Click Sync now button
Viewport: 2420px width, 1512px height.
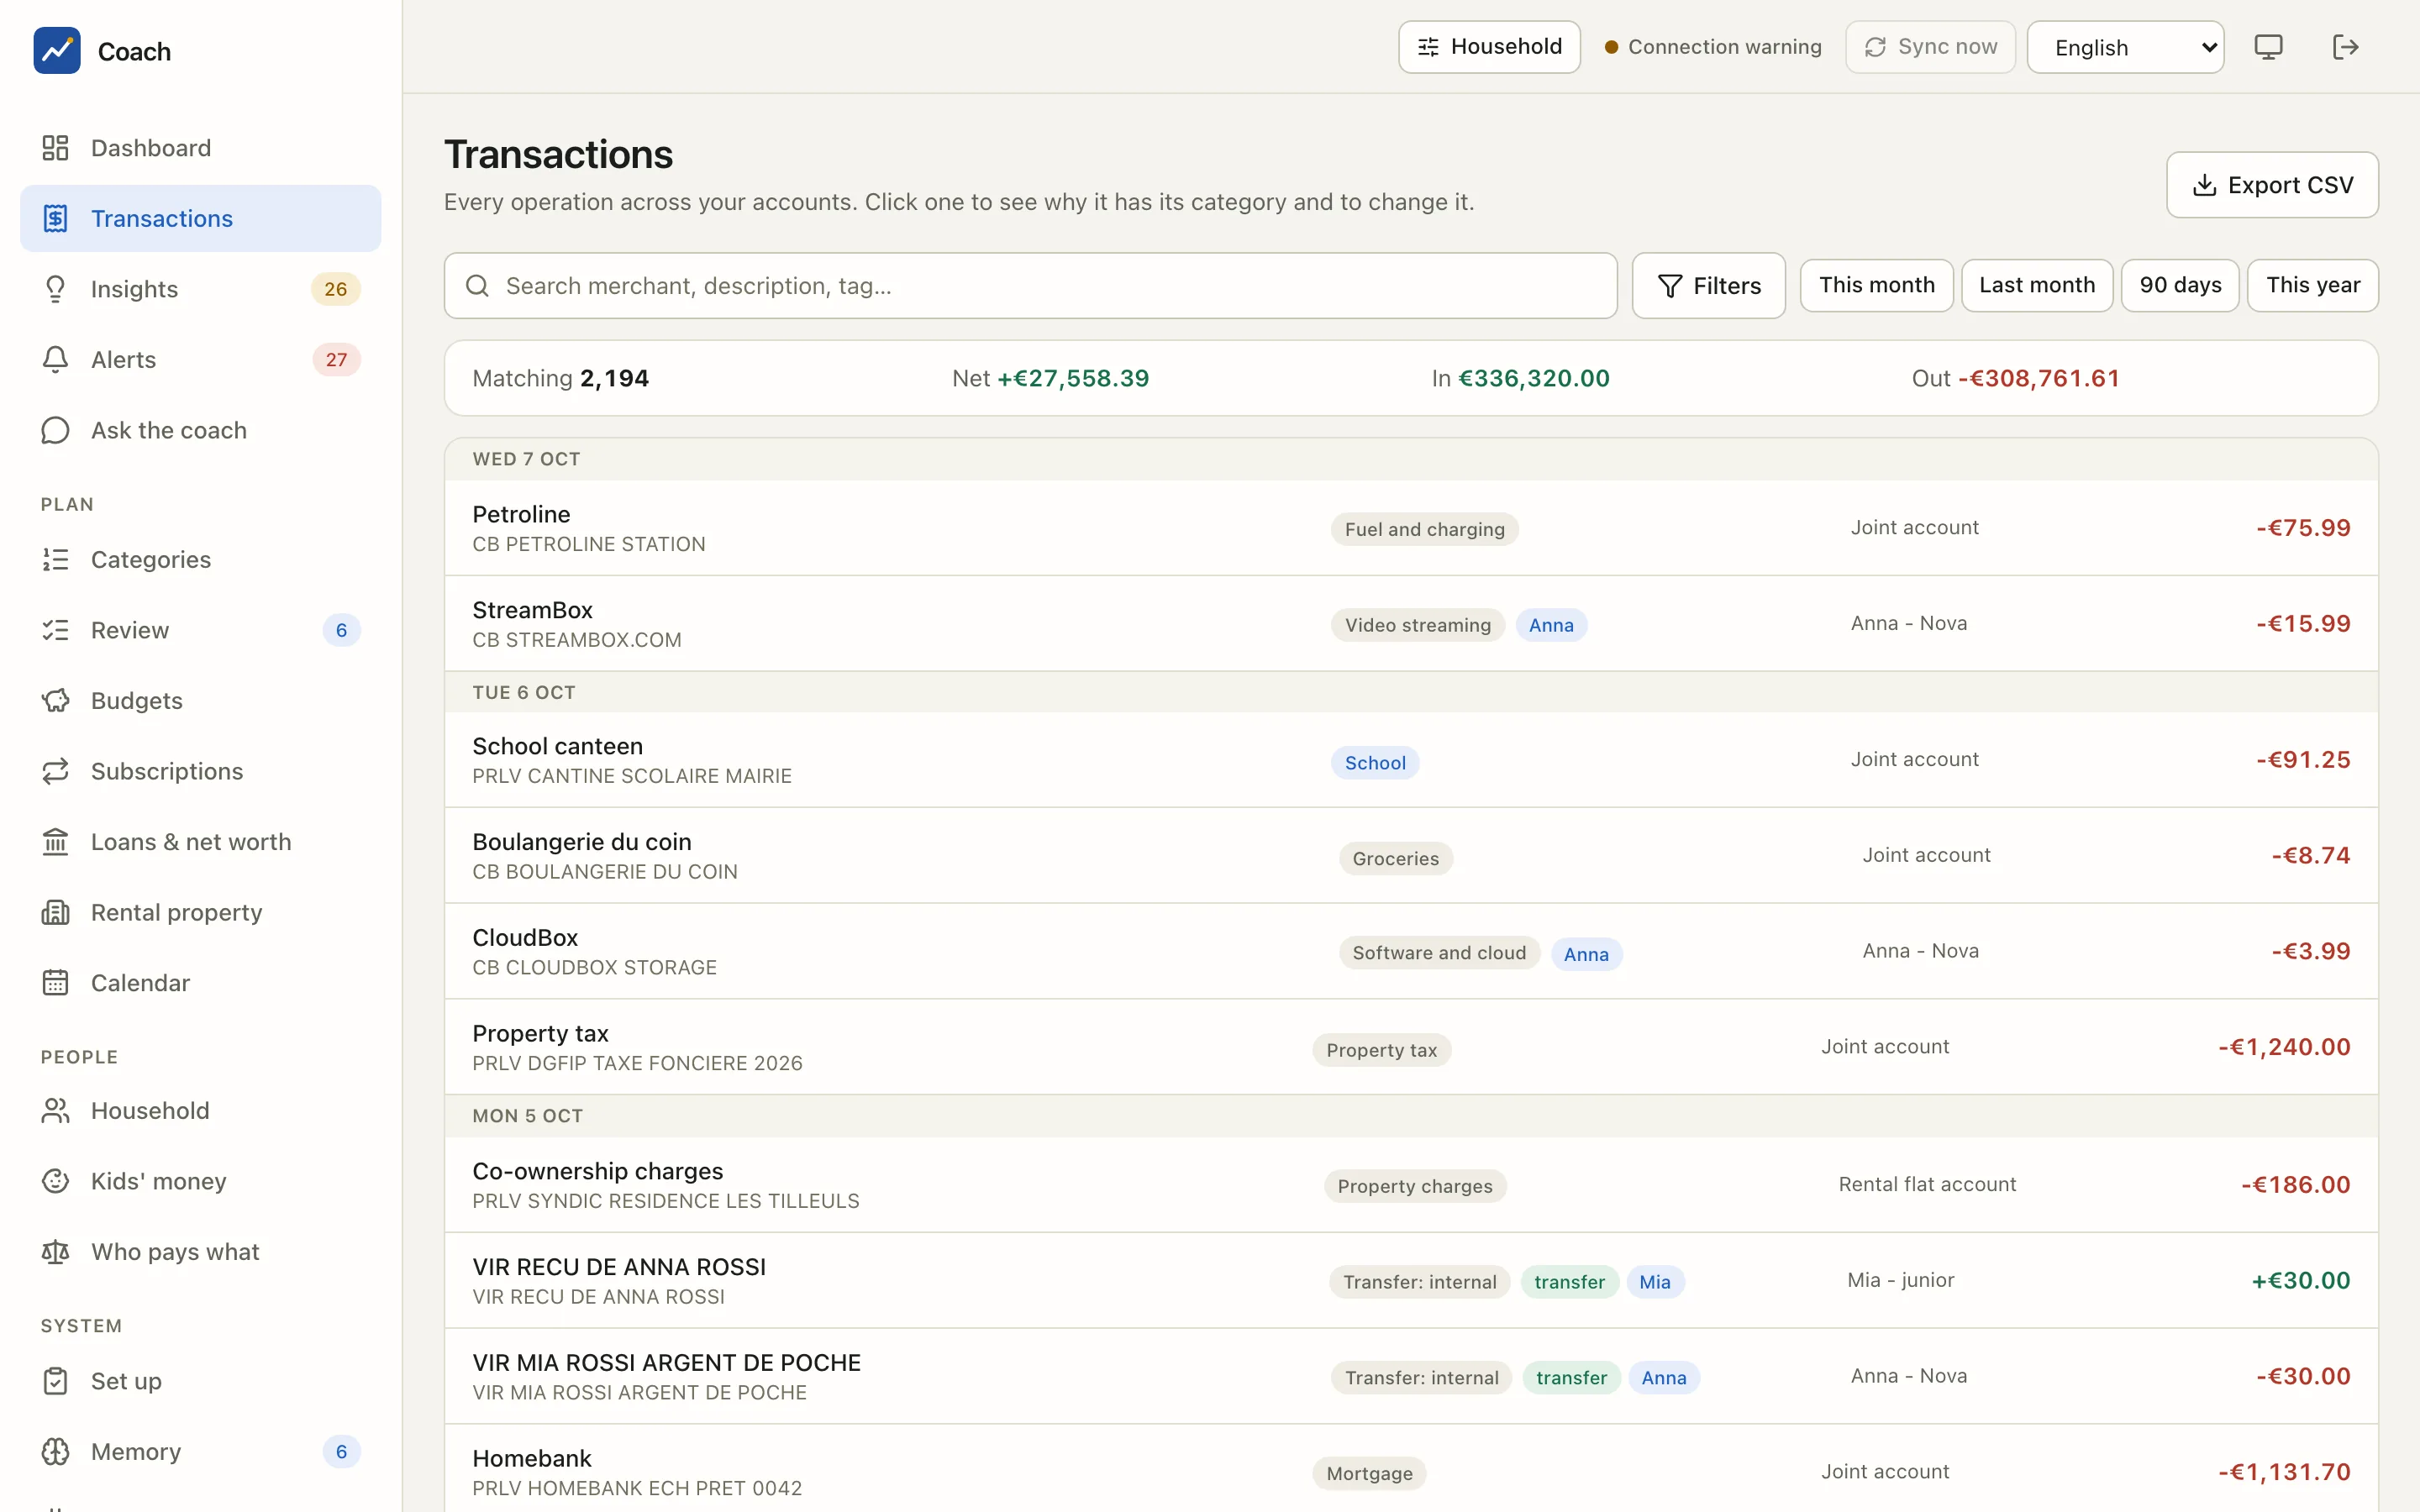(x=1930, y=47)
